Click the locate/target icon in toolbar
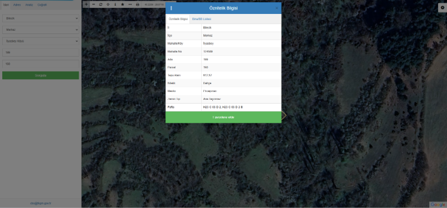This screenshot has height=208, width=447. (x=108, y=4)
